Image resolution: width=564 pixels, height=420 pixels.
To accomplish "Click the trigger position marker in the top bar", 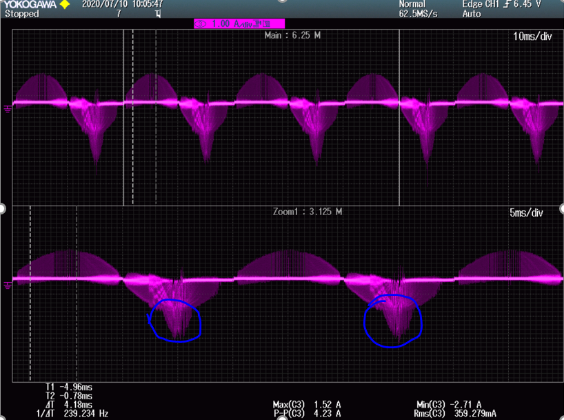I will pyautogui.click(x=157, y=14).
